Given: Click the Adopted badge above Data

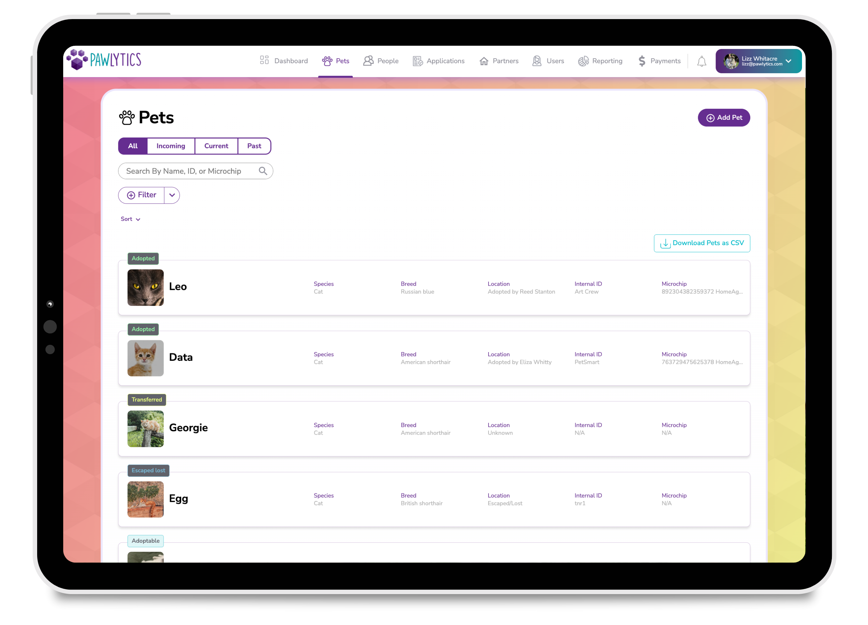Looking at the screenshot, I should tap(143, 329).
